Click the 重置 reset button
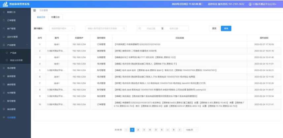This screenshot has height=138, width=283. tap(214, 28)
